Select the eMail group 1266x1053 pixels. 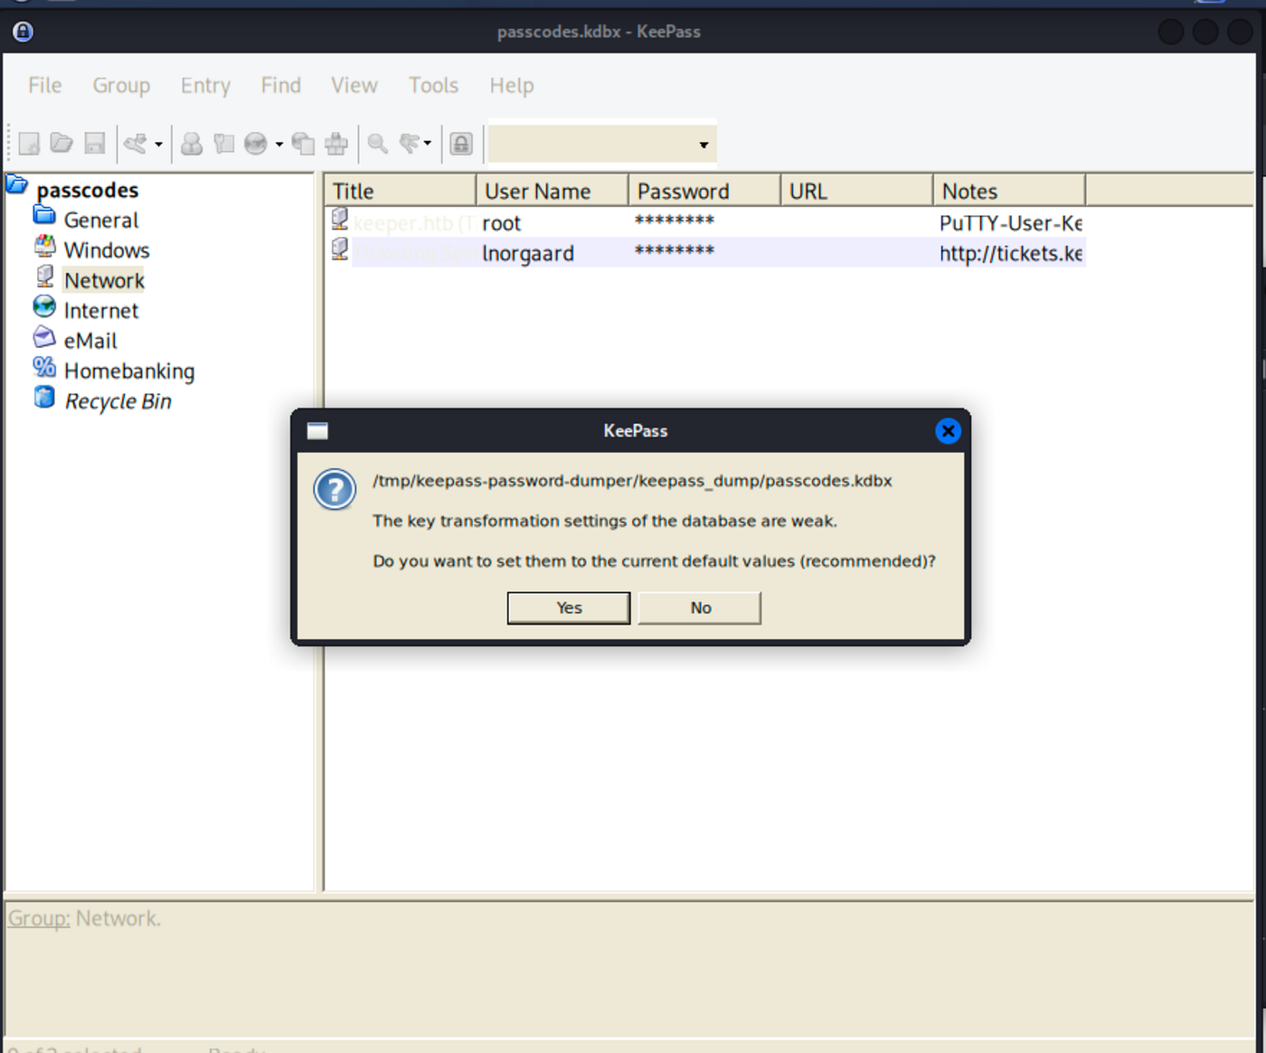[x=90, y=341]
